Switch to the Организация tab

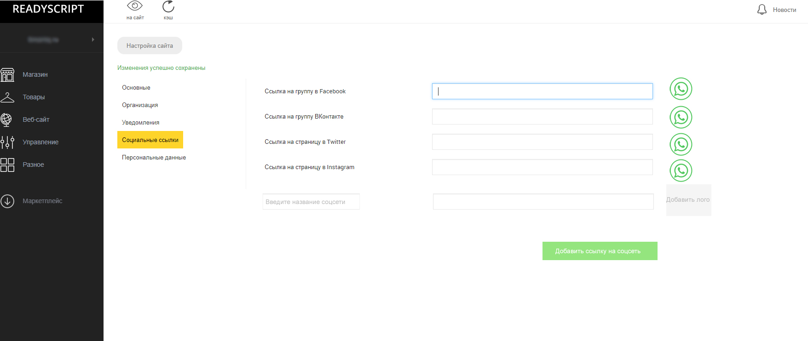pyautogui.click(x=140, y=105)
